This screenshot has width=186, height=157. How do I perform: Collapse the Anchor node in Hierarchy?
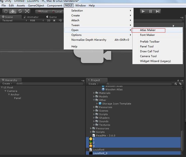(9, 95)
